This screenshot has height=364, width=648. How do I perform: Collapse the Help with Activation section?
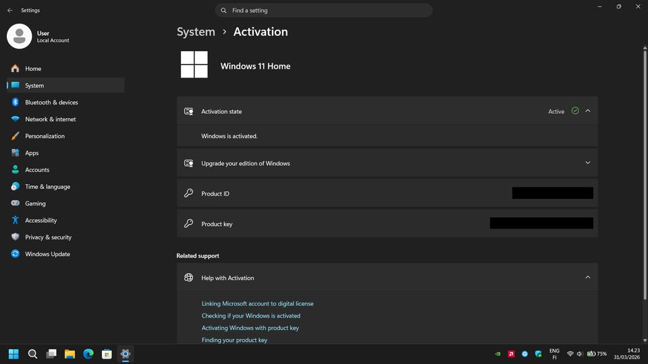point(587,278)
